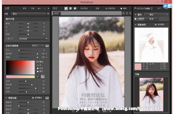
Task: Open the skin mask 自定义 mode dropdown
Action: pos(38,46)
